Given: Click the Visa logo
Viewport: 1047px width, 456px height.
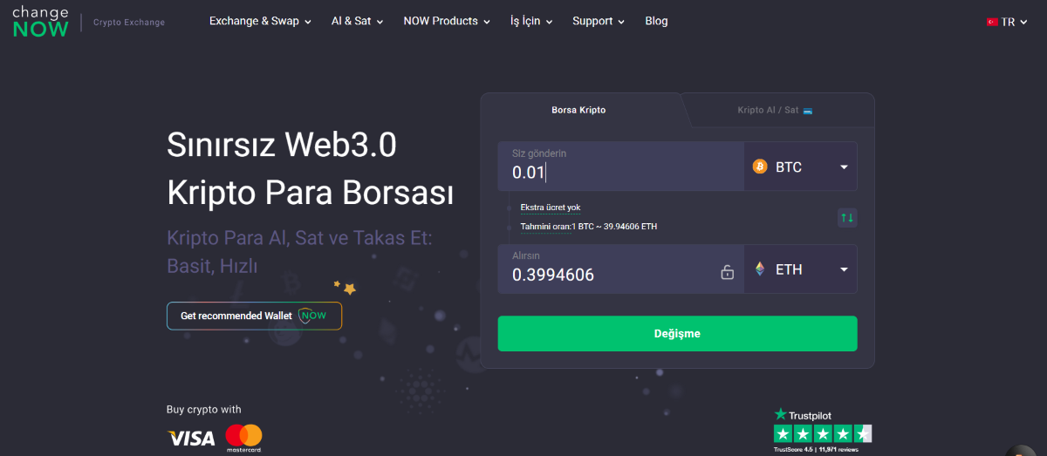Looking at the screenshot, I should click(191, 438).
